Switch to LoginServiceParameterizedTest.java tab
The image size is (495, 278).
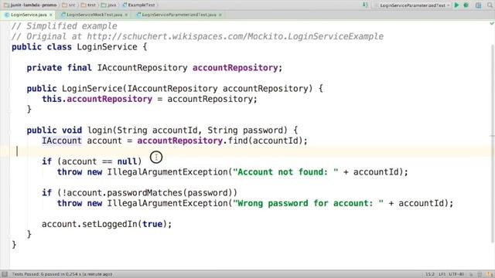[179, 15]
